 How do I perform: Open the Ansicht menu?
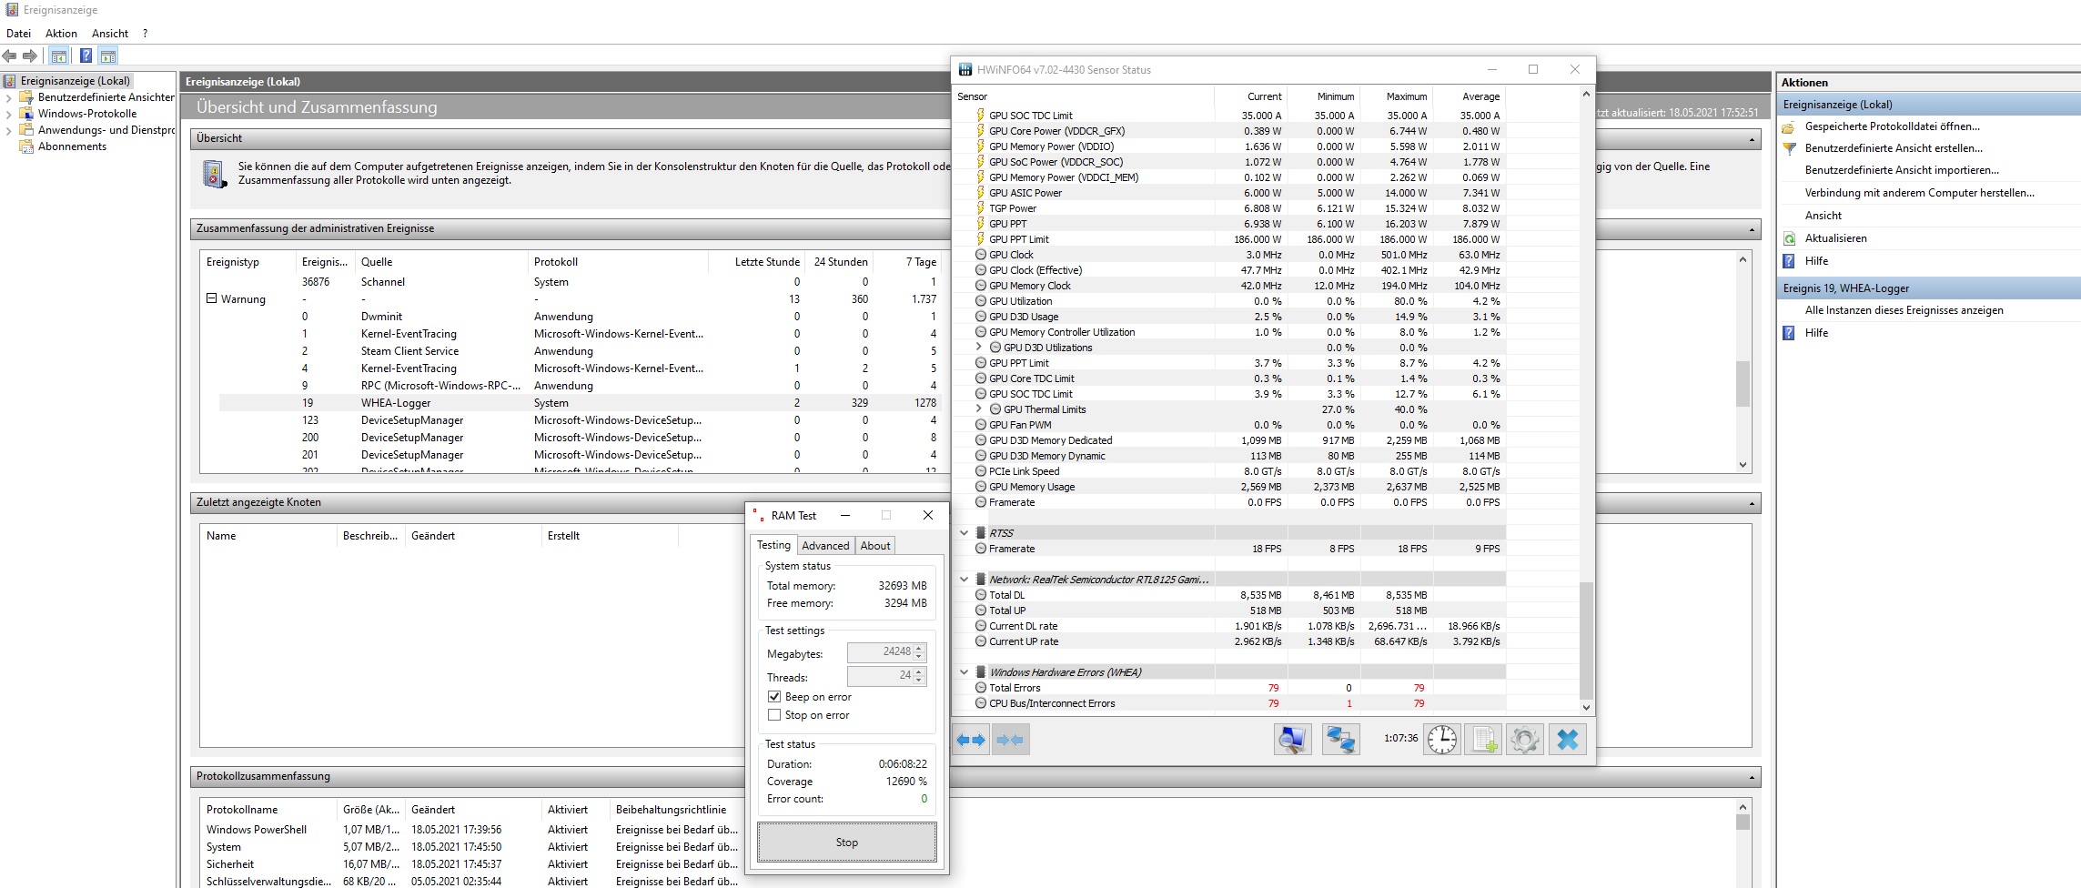[110, 34]
